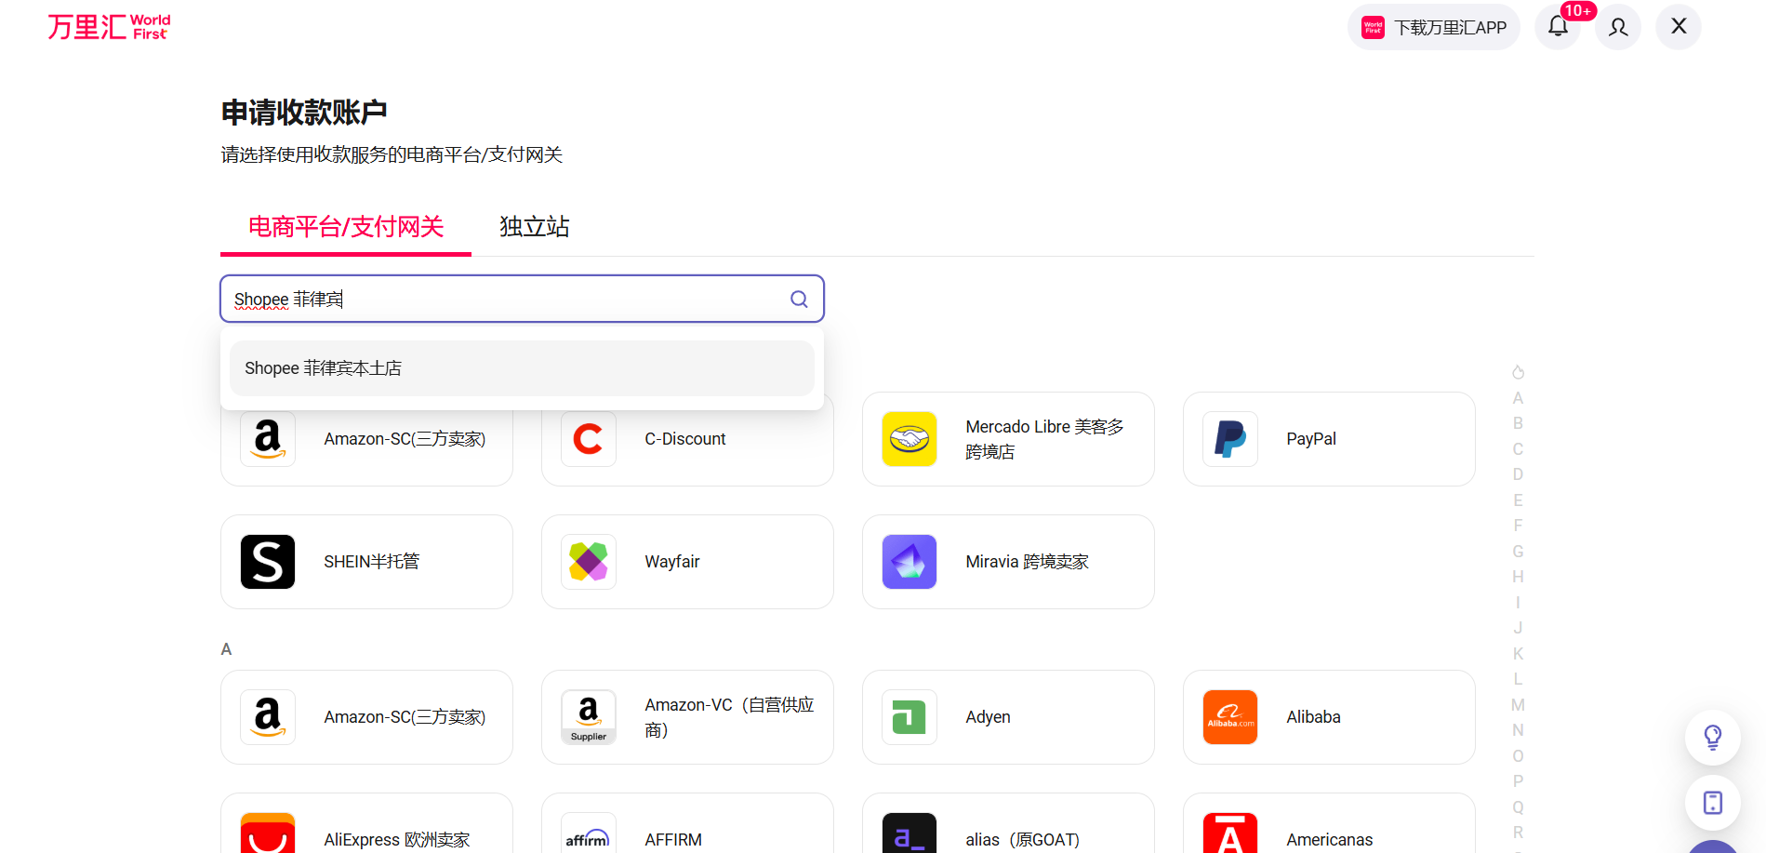
Task: Select the 电商平台/支付网关 tab
Action: [x=346, y=227]
